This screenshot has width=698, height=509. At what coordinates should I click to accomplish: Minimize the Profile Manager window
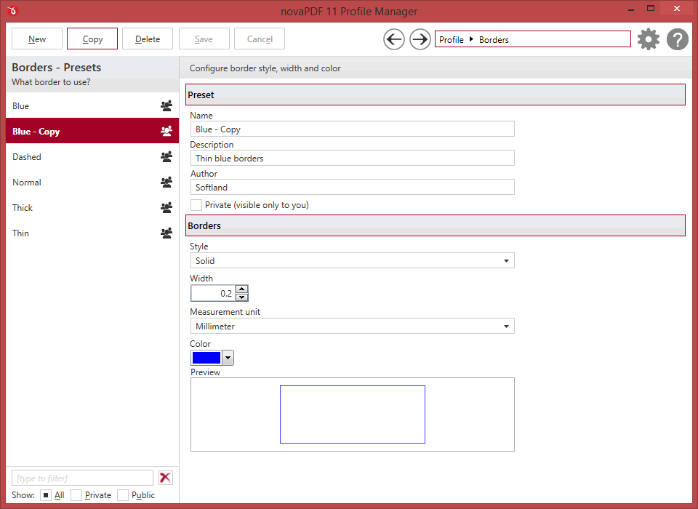click(x=631, y=9)
